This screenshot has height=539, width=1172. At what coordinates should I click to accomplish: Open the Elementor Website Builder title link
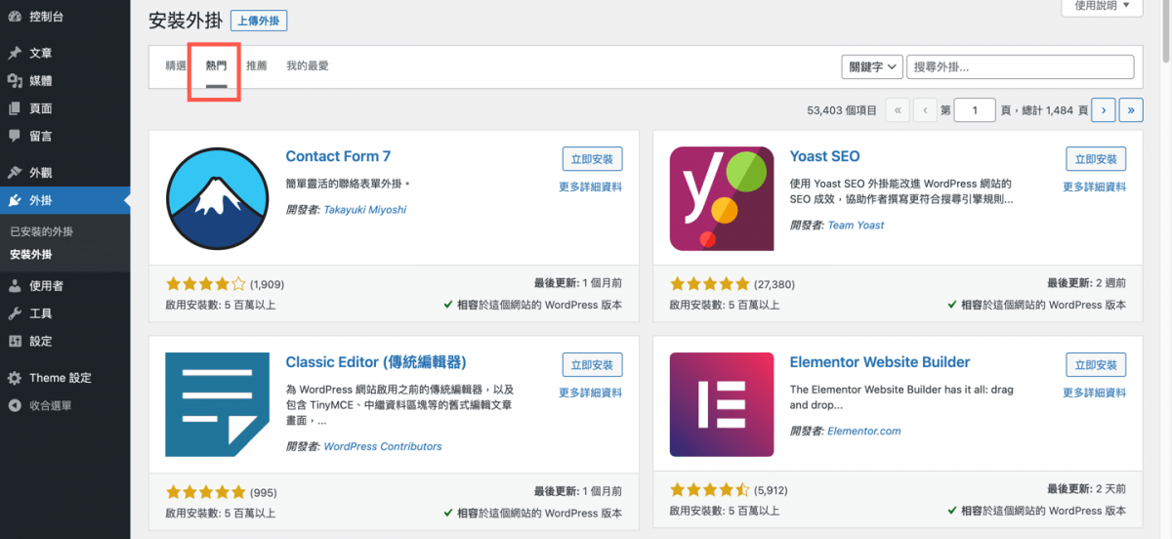coord(880,362)
